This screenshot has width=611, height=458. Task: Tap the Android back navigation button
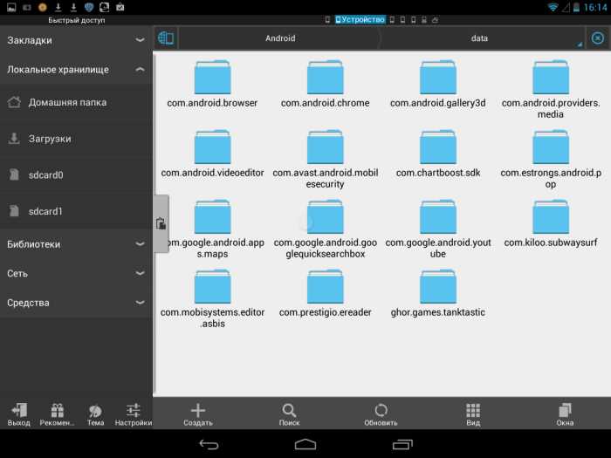[x=209, y=444]
